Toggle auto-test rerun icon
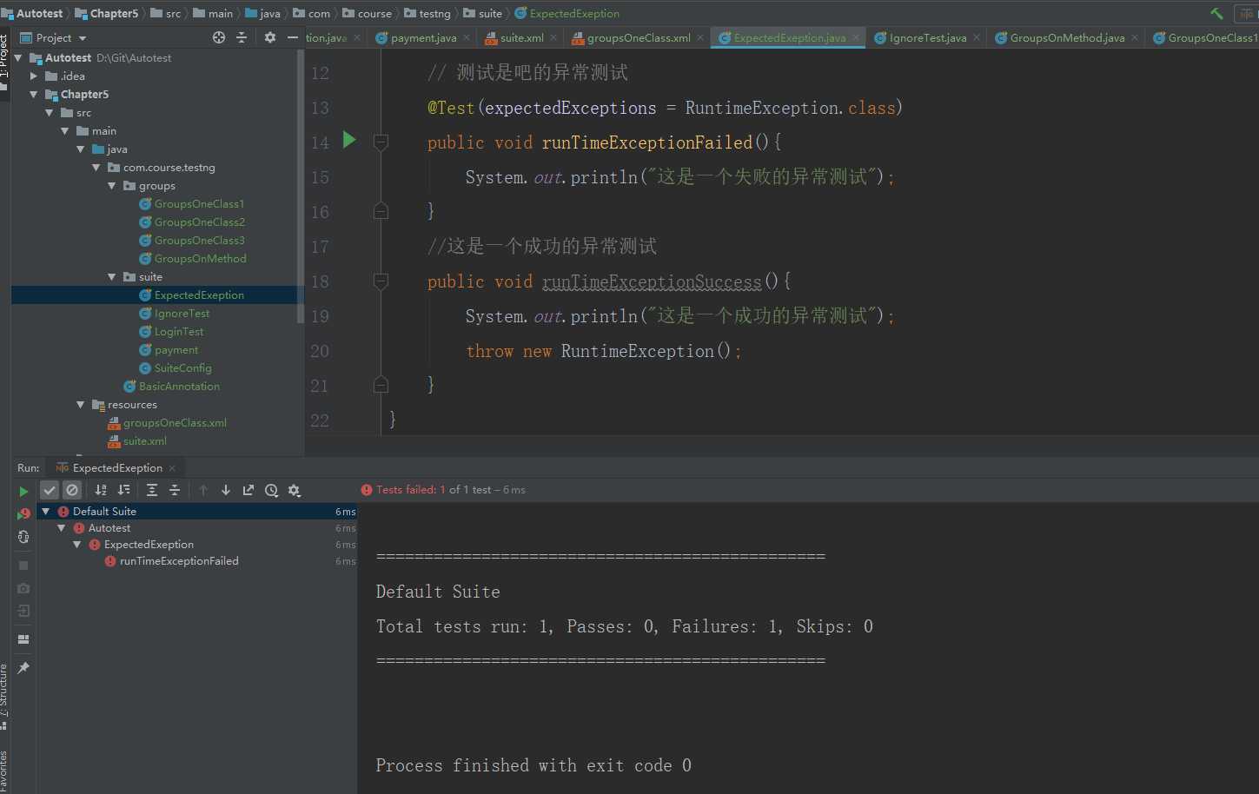This screenshot has width=1259, height=794. click(x=23, y=537)
